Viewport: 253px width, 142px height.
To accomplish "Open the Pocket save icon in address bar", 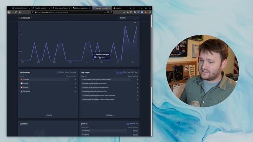I will (x=108, y=12).
